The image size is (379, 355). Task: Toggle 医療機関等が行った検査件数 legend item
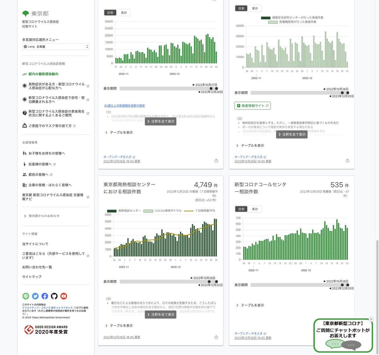coord(292,22)
